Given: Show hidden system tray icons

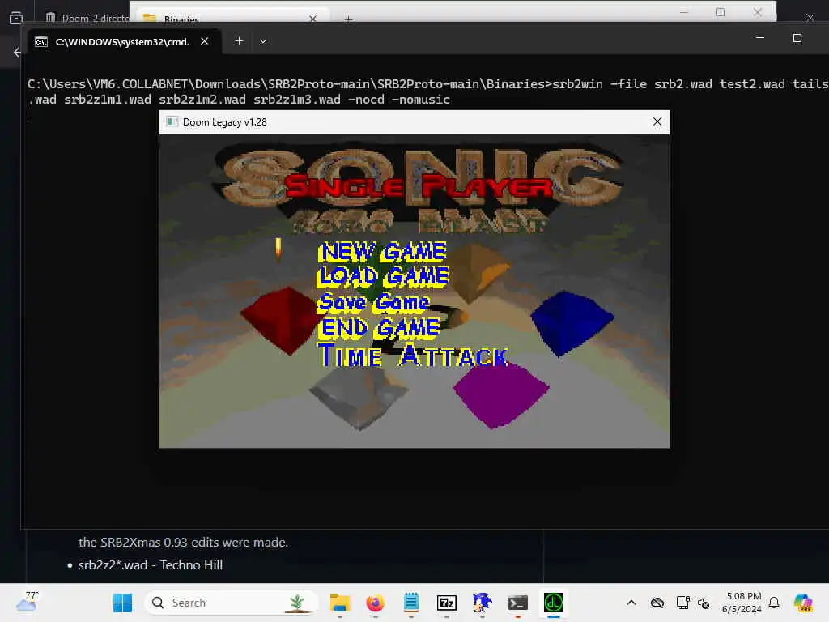Looking at the screenshot, I should (x=631, y=603).
